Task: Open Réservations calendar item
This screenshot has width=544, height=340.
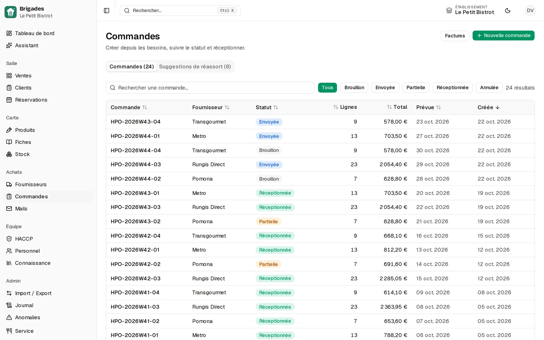Action: point(48,100)
